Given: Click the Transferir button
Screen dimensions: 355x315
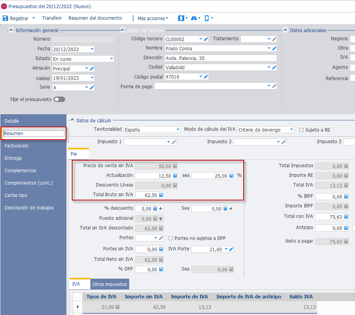Looking at the screenshot, I should (52, 18).
